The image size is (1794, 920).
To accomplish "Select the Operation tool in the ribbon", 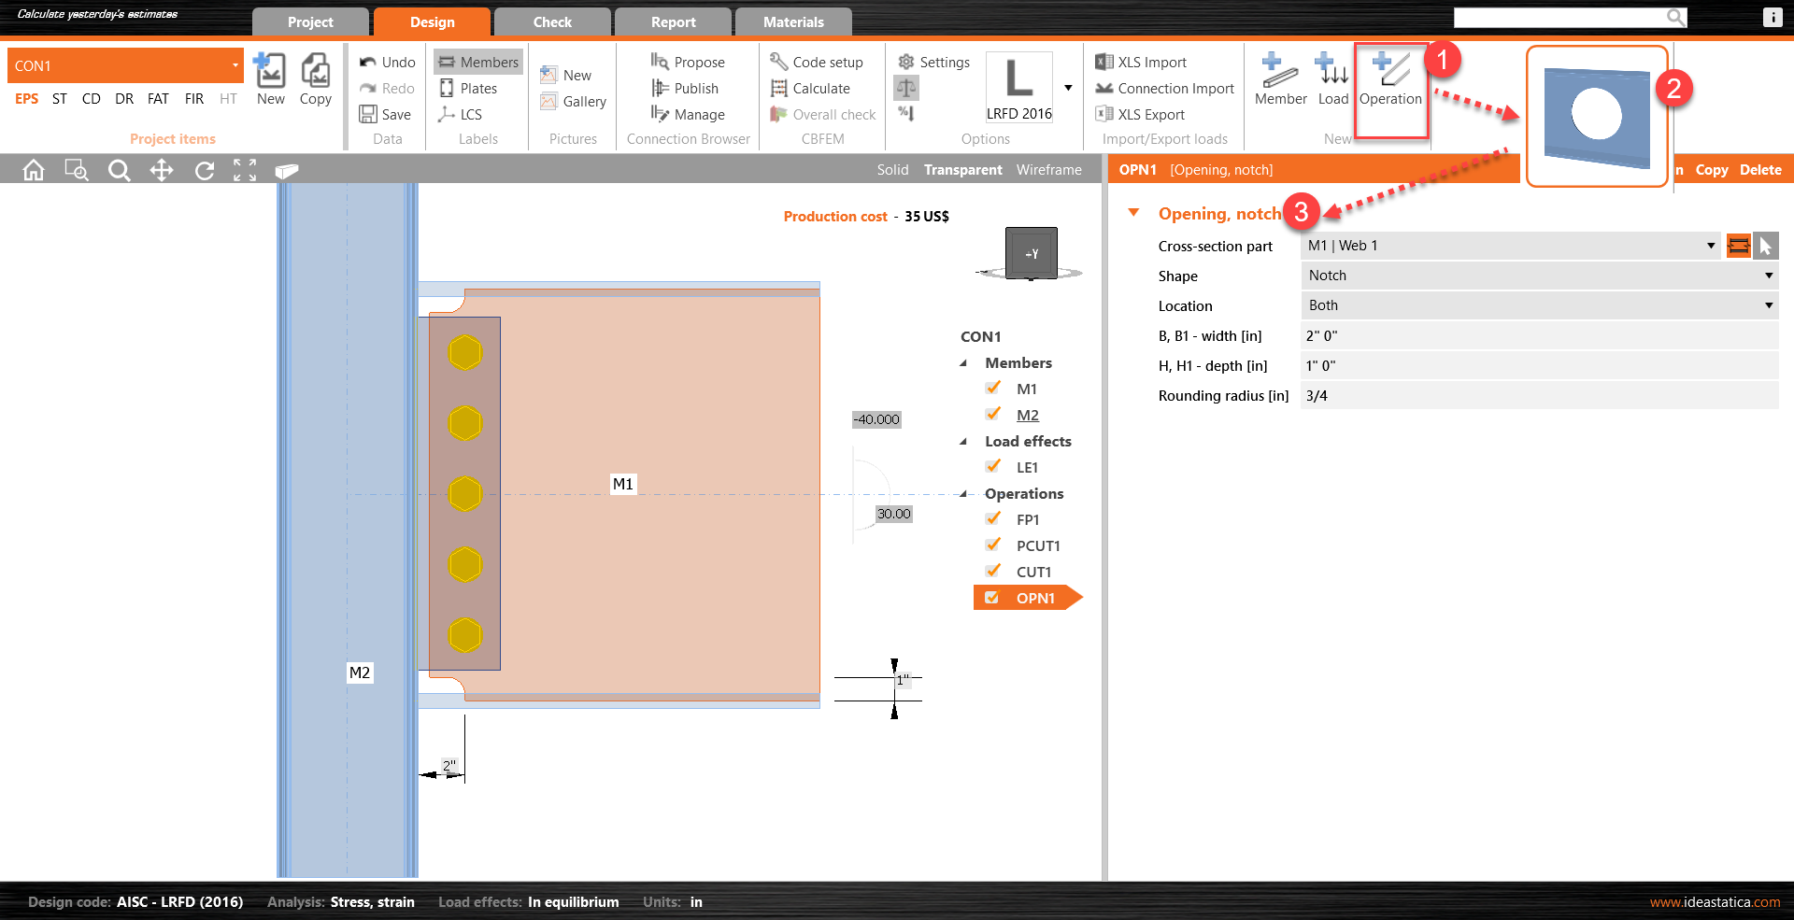I will [x=1390, y=84].
